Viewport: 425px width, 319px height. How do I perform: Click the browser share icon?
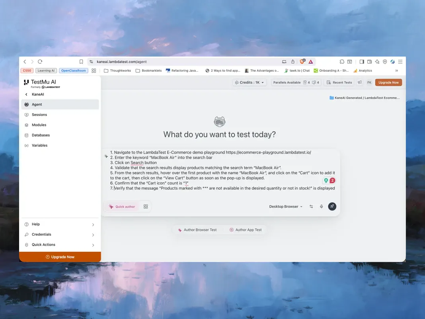[293, 62]
